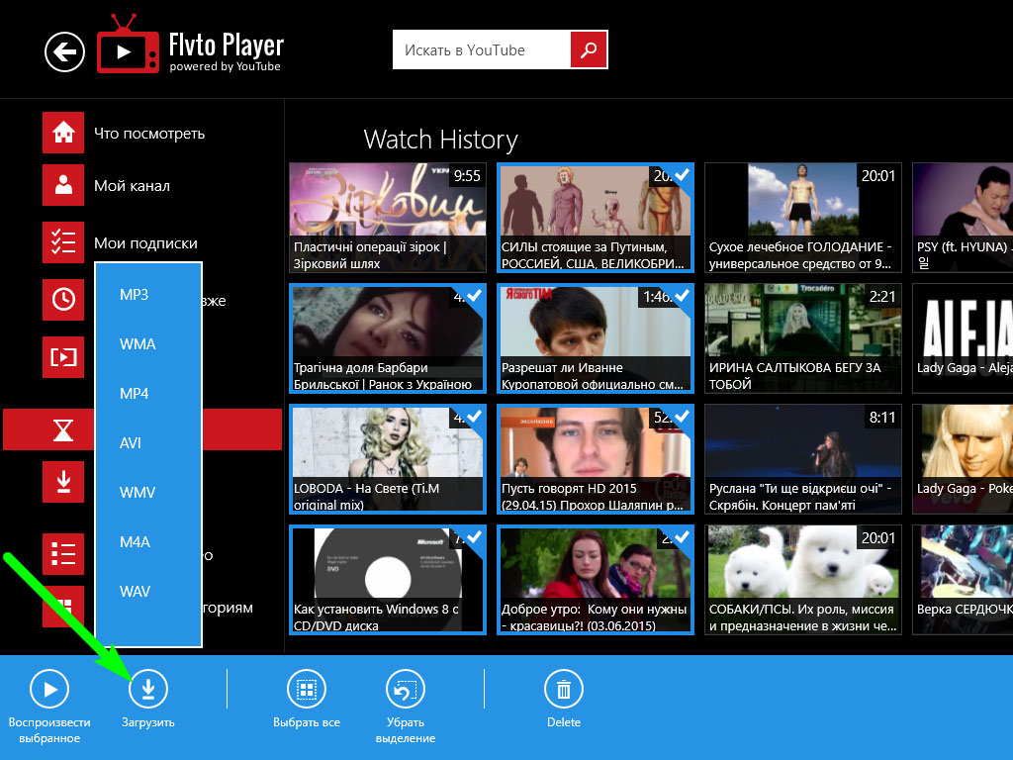The height and width of the screenshot is (760, 1013).
Task: Select the ИРИНА САЛТЫКОВА БЕГУ ЗА ТОБОЙ video
Action: pyautogui.click(x=803, y=338)
